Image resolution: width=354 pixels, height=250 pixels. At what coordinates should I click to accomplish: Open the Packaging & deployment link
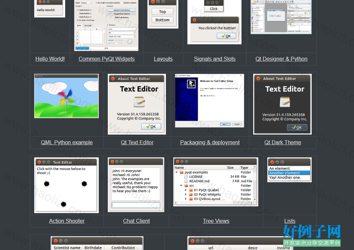[x=210, y=142]
